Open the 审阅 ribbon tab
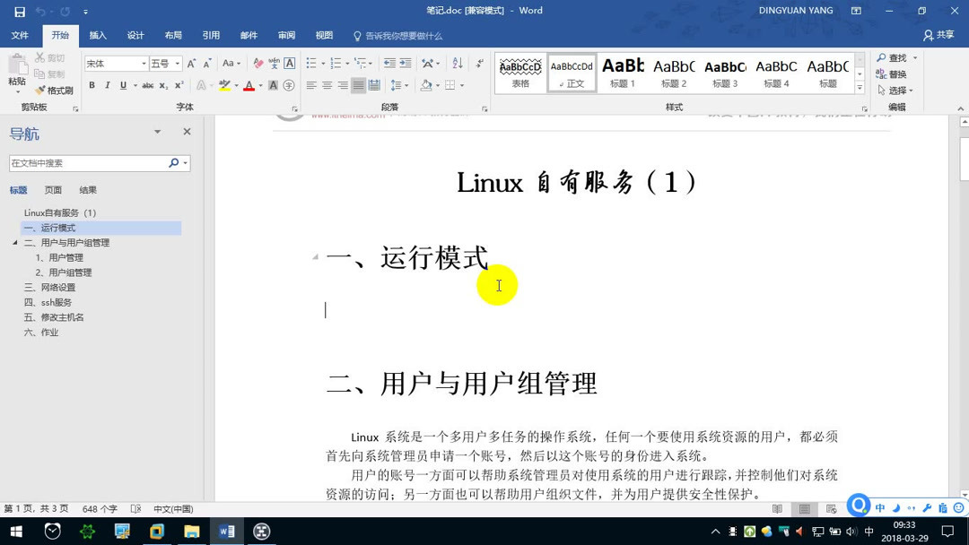The width and height of the screenshot is (969, 545). [x=285, y=35]
